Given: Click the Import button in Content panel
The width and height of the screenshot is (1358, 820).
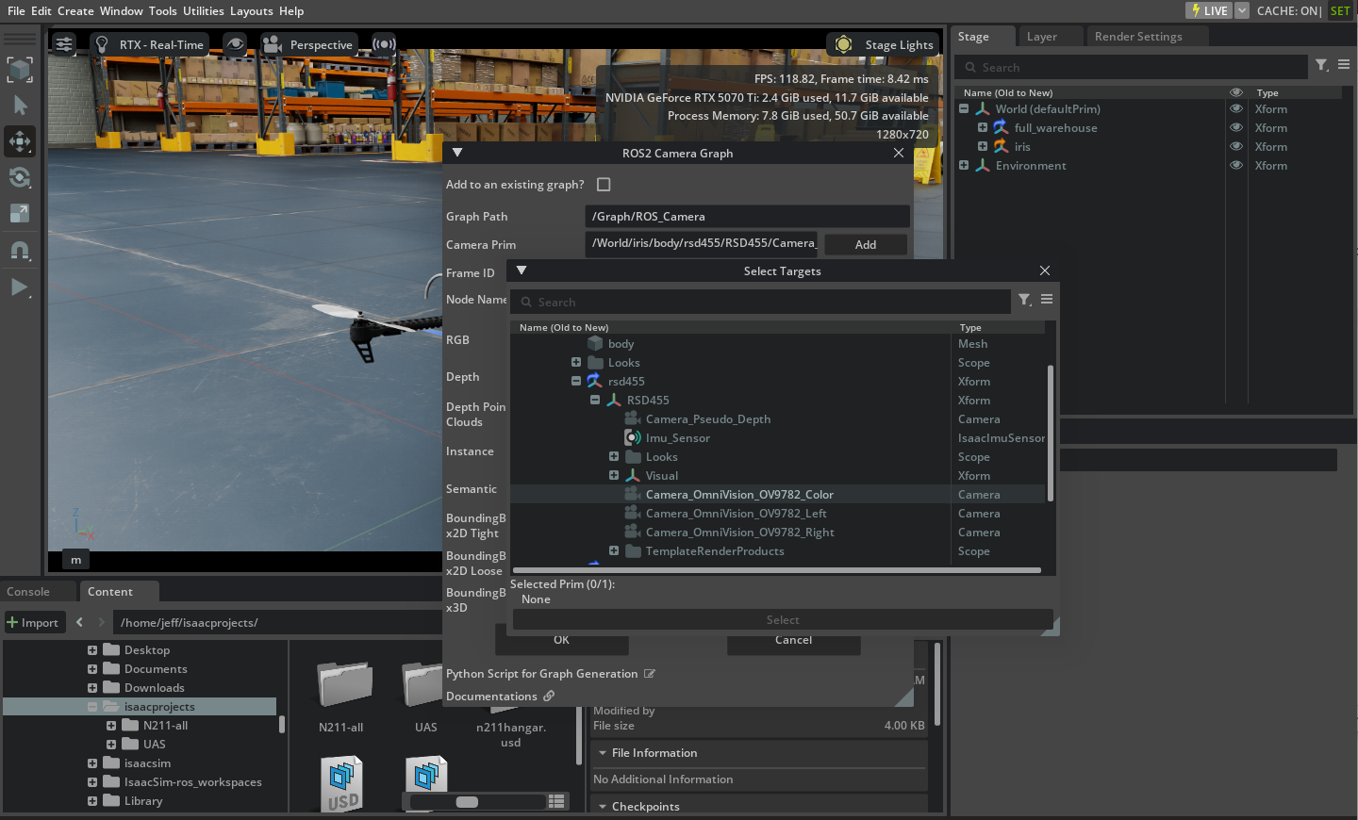Looking at the screenshot, I should [33, 622].
